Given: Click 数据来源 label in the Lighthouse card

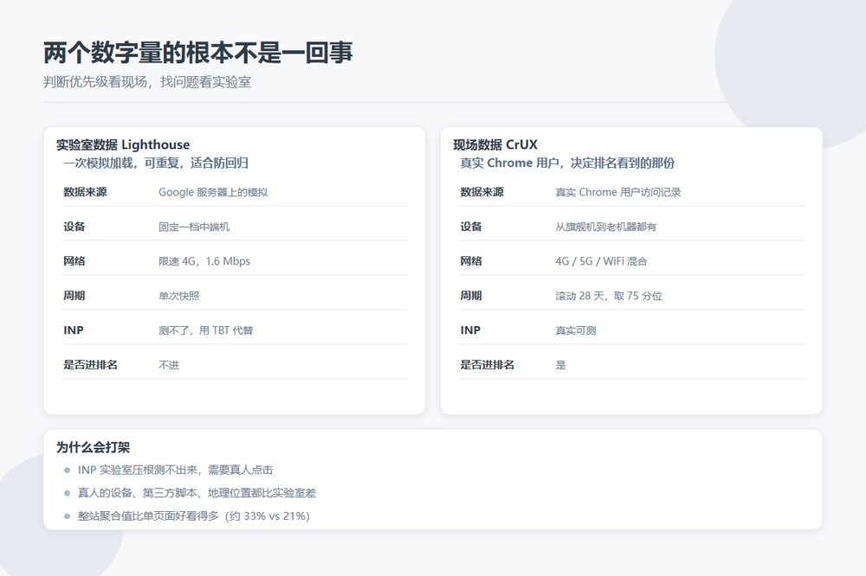Looking at the screenshot, I should [x=85, y=192].
